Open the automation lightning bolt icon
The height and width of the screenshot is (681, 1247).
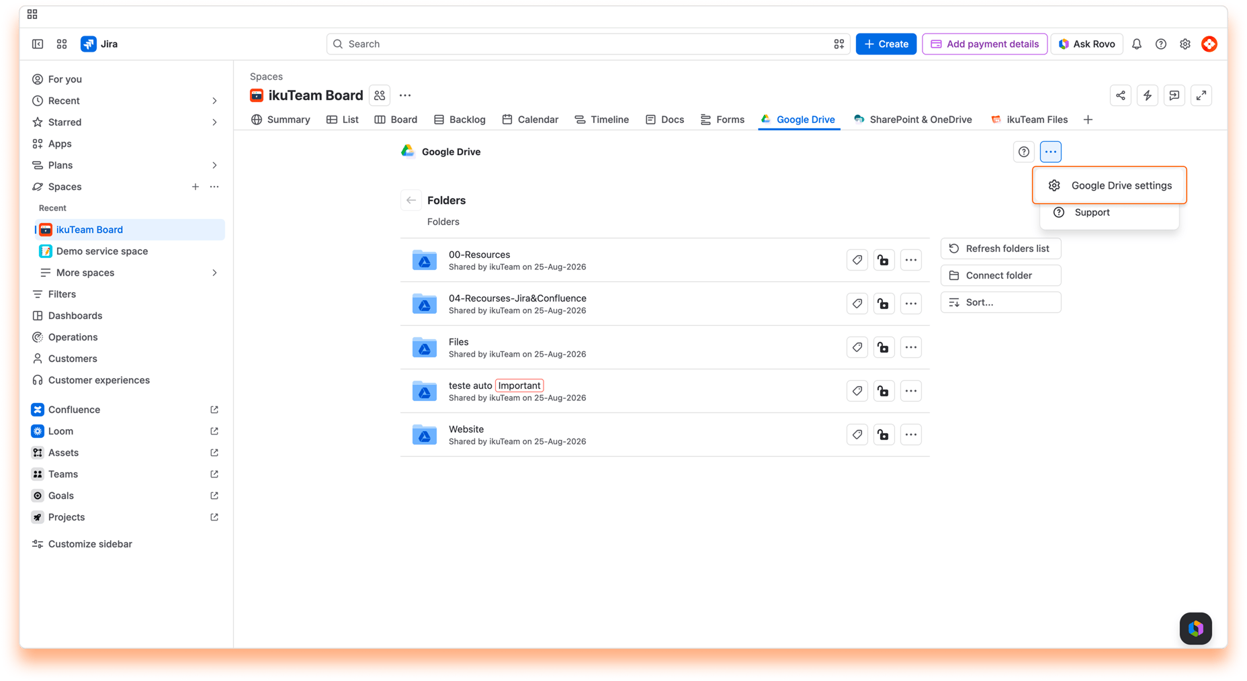[x=1147, y=95]
